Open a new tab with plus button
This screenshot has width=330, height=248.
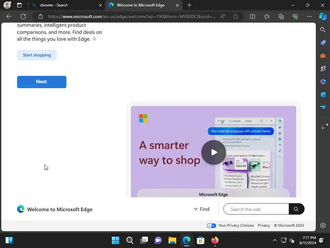pos(189,5)
